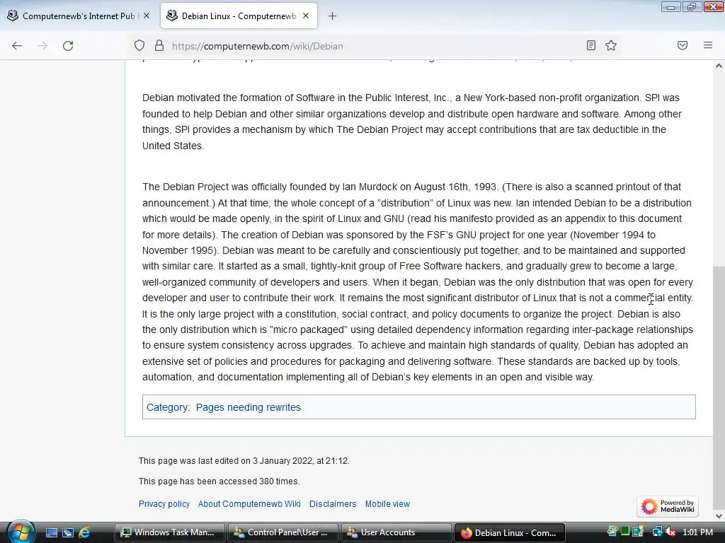Go back using the browser back arrow
The width and height of the screenshot is (725, 543).
pos(17,46)
